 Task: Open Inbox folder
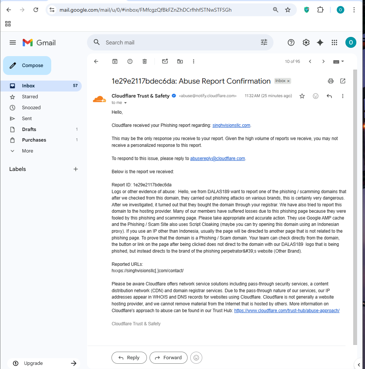coord(41,86)
